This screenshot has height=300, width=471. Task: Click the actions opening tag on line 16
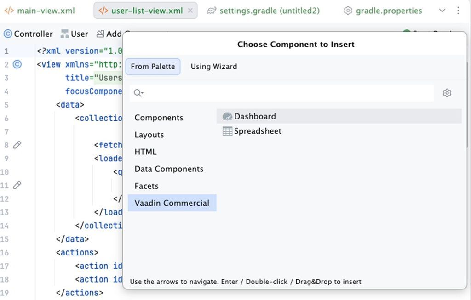tap(77, 252)
